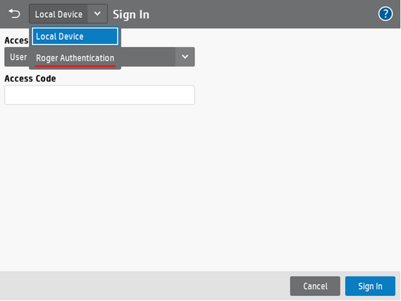Click the partially hidden Access Type label
401x301 pixels.
(16, 40)
